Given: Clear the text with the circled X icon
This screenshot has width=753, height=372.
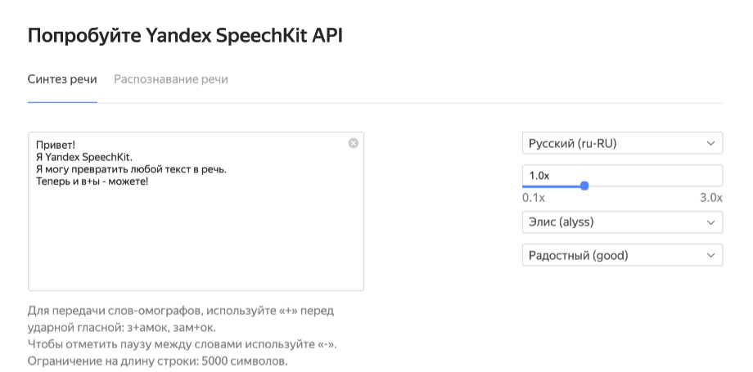Looking at the screenshot, I should [353, 143].
